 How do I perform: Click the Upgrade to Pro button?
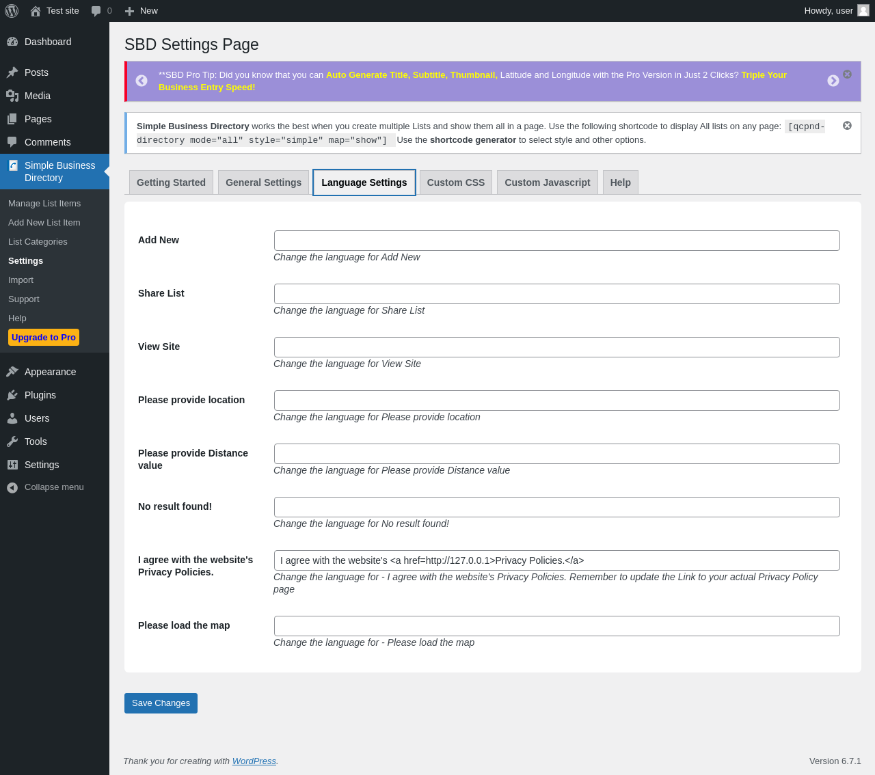pyautogui.click(x=44, y=338)
